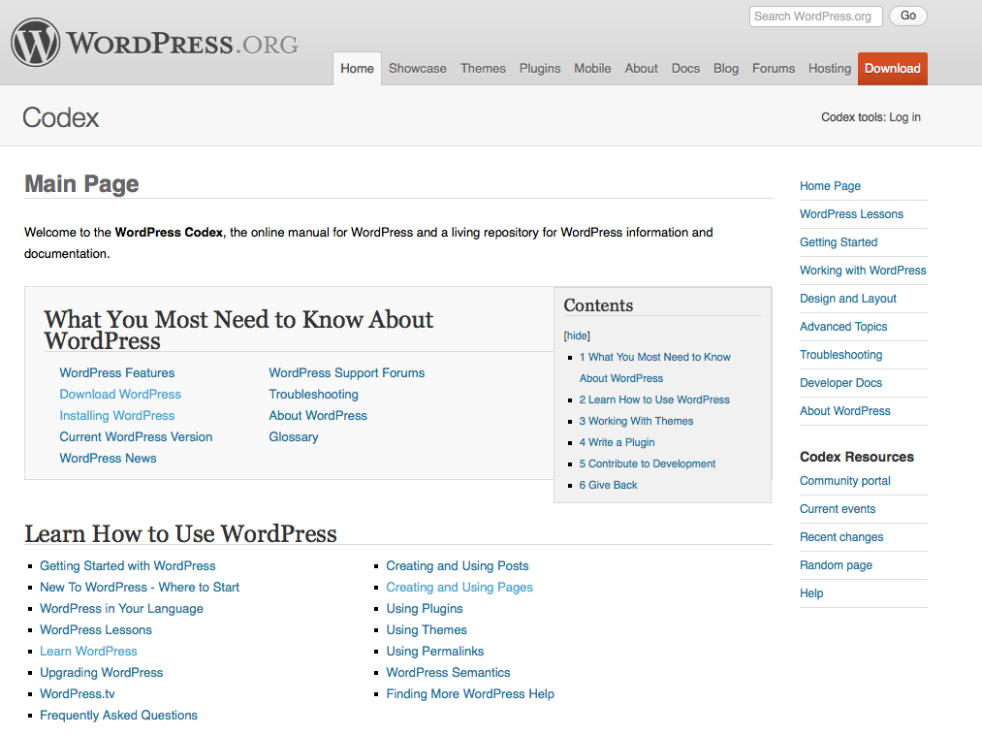This screenshot has width=982, height=735.
Task: Jump to contents item 2 Learn How to Use WordPress
Action: 654,399
